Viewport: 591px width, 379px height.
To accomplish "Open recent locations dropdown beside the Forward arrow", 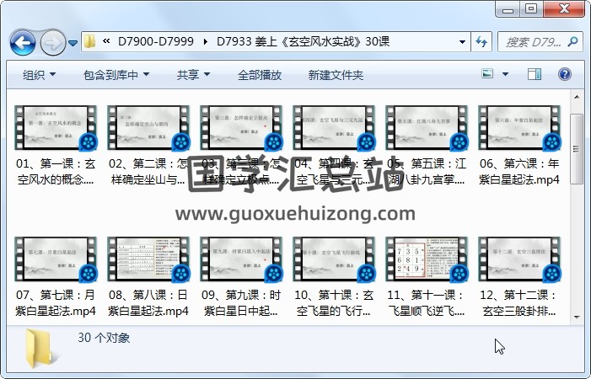I will 73,43.
